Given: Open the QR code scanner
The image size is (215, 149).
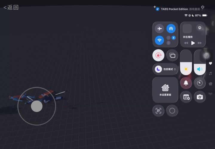Looking at the screenshot, I should click(x=158, y=111).
